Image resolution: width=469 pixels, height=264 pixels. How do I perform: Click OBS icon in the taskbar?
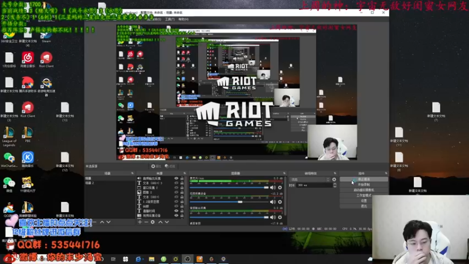pos(188,259)
